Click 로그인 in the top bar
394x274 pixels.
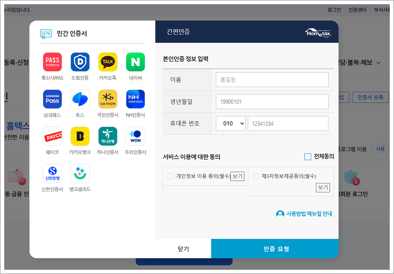pos(334,10)
